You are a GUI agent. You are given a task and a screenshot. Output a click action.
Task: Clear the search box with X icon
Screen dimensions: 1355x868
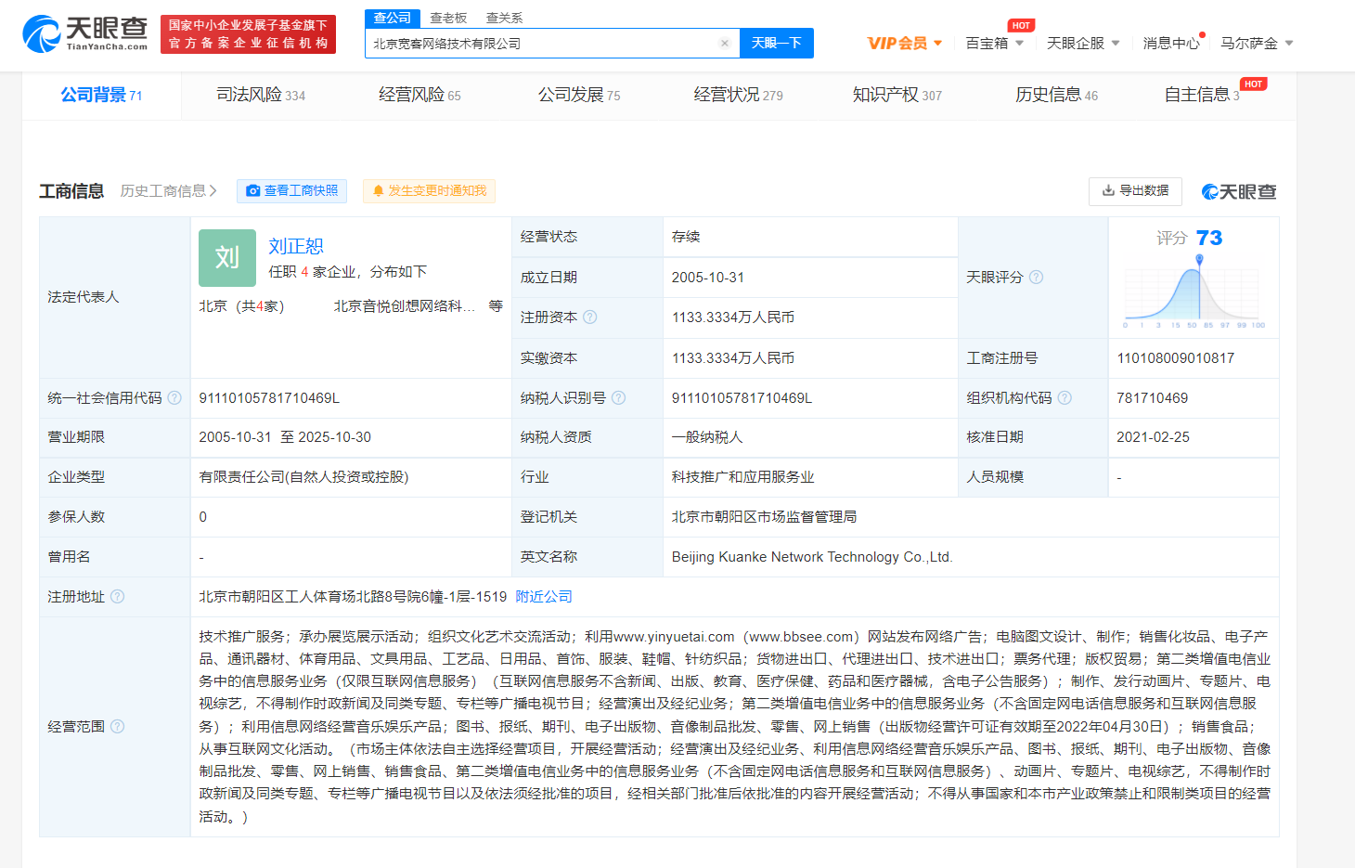click(725, 44)
